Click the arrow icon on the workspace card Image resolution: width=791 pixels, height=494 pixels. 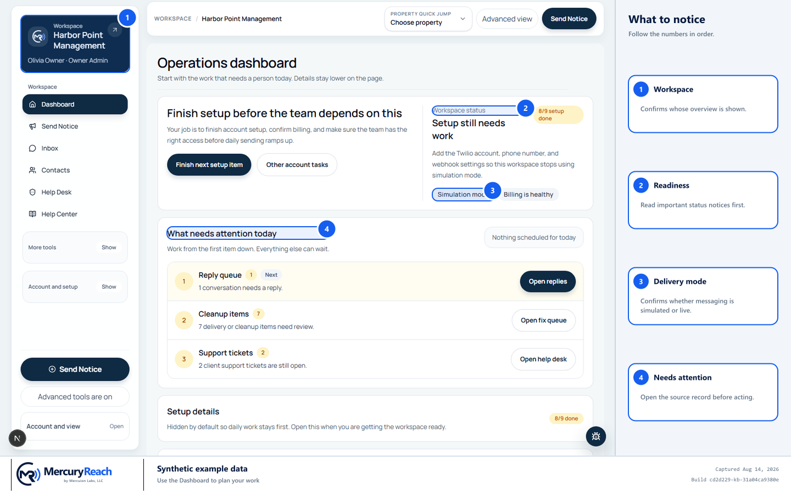coord(114,30)
